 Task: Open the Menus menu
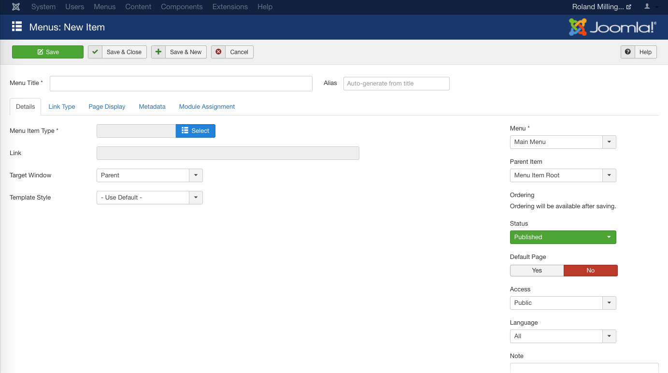(105, 7)
